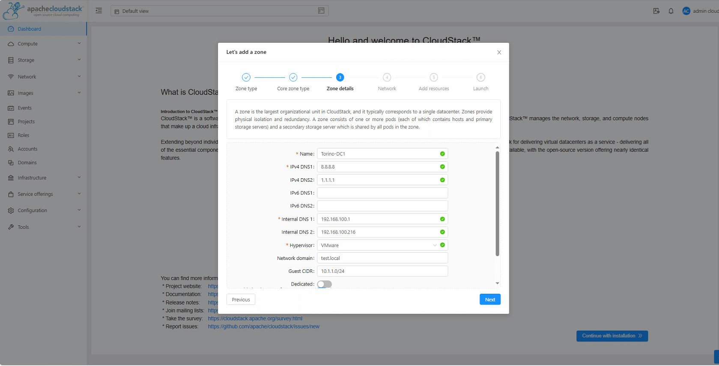This screenshot has height=366, width=719.
Task: Click the form's vertical scrollbar thumb
Action: [497, 204]
